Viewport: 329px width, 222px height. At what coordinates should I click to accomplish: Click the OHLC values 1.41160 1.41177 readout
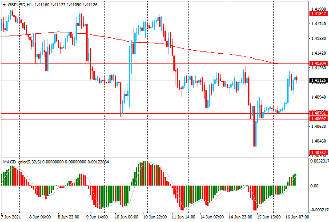[50, 5]
